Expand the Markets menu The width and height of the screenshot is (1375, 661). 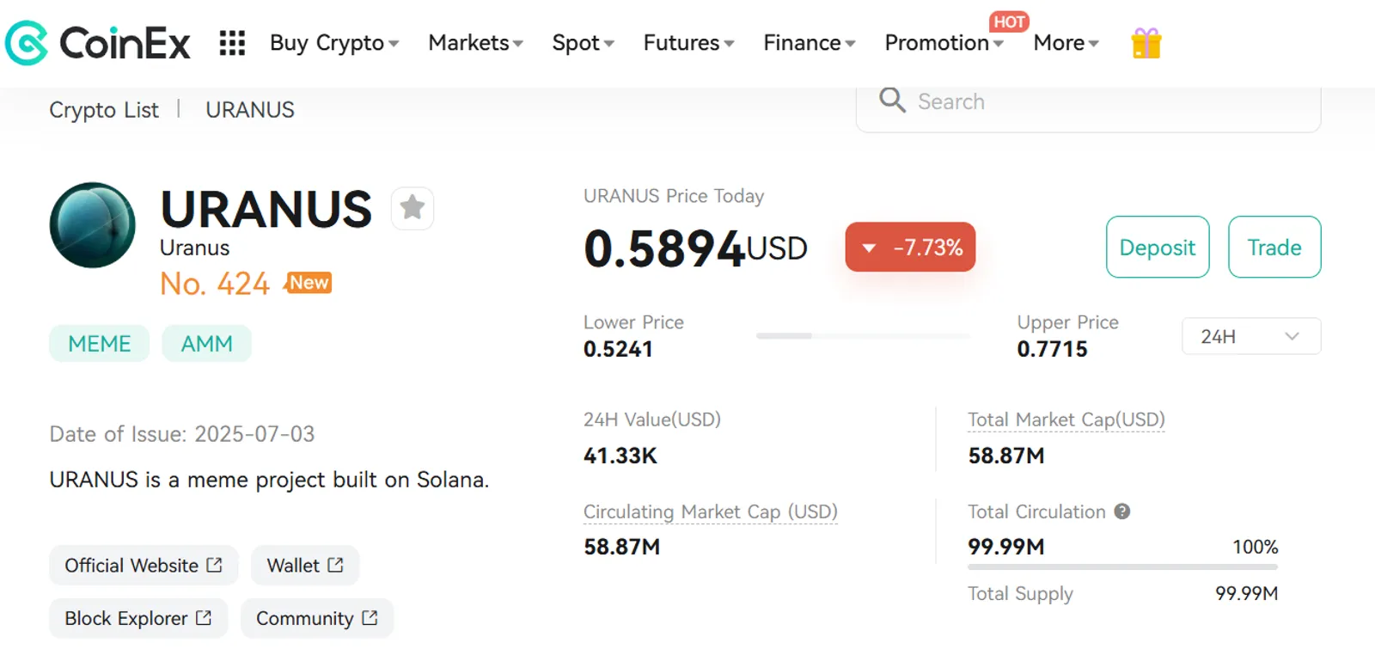(x=476, y=43)
